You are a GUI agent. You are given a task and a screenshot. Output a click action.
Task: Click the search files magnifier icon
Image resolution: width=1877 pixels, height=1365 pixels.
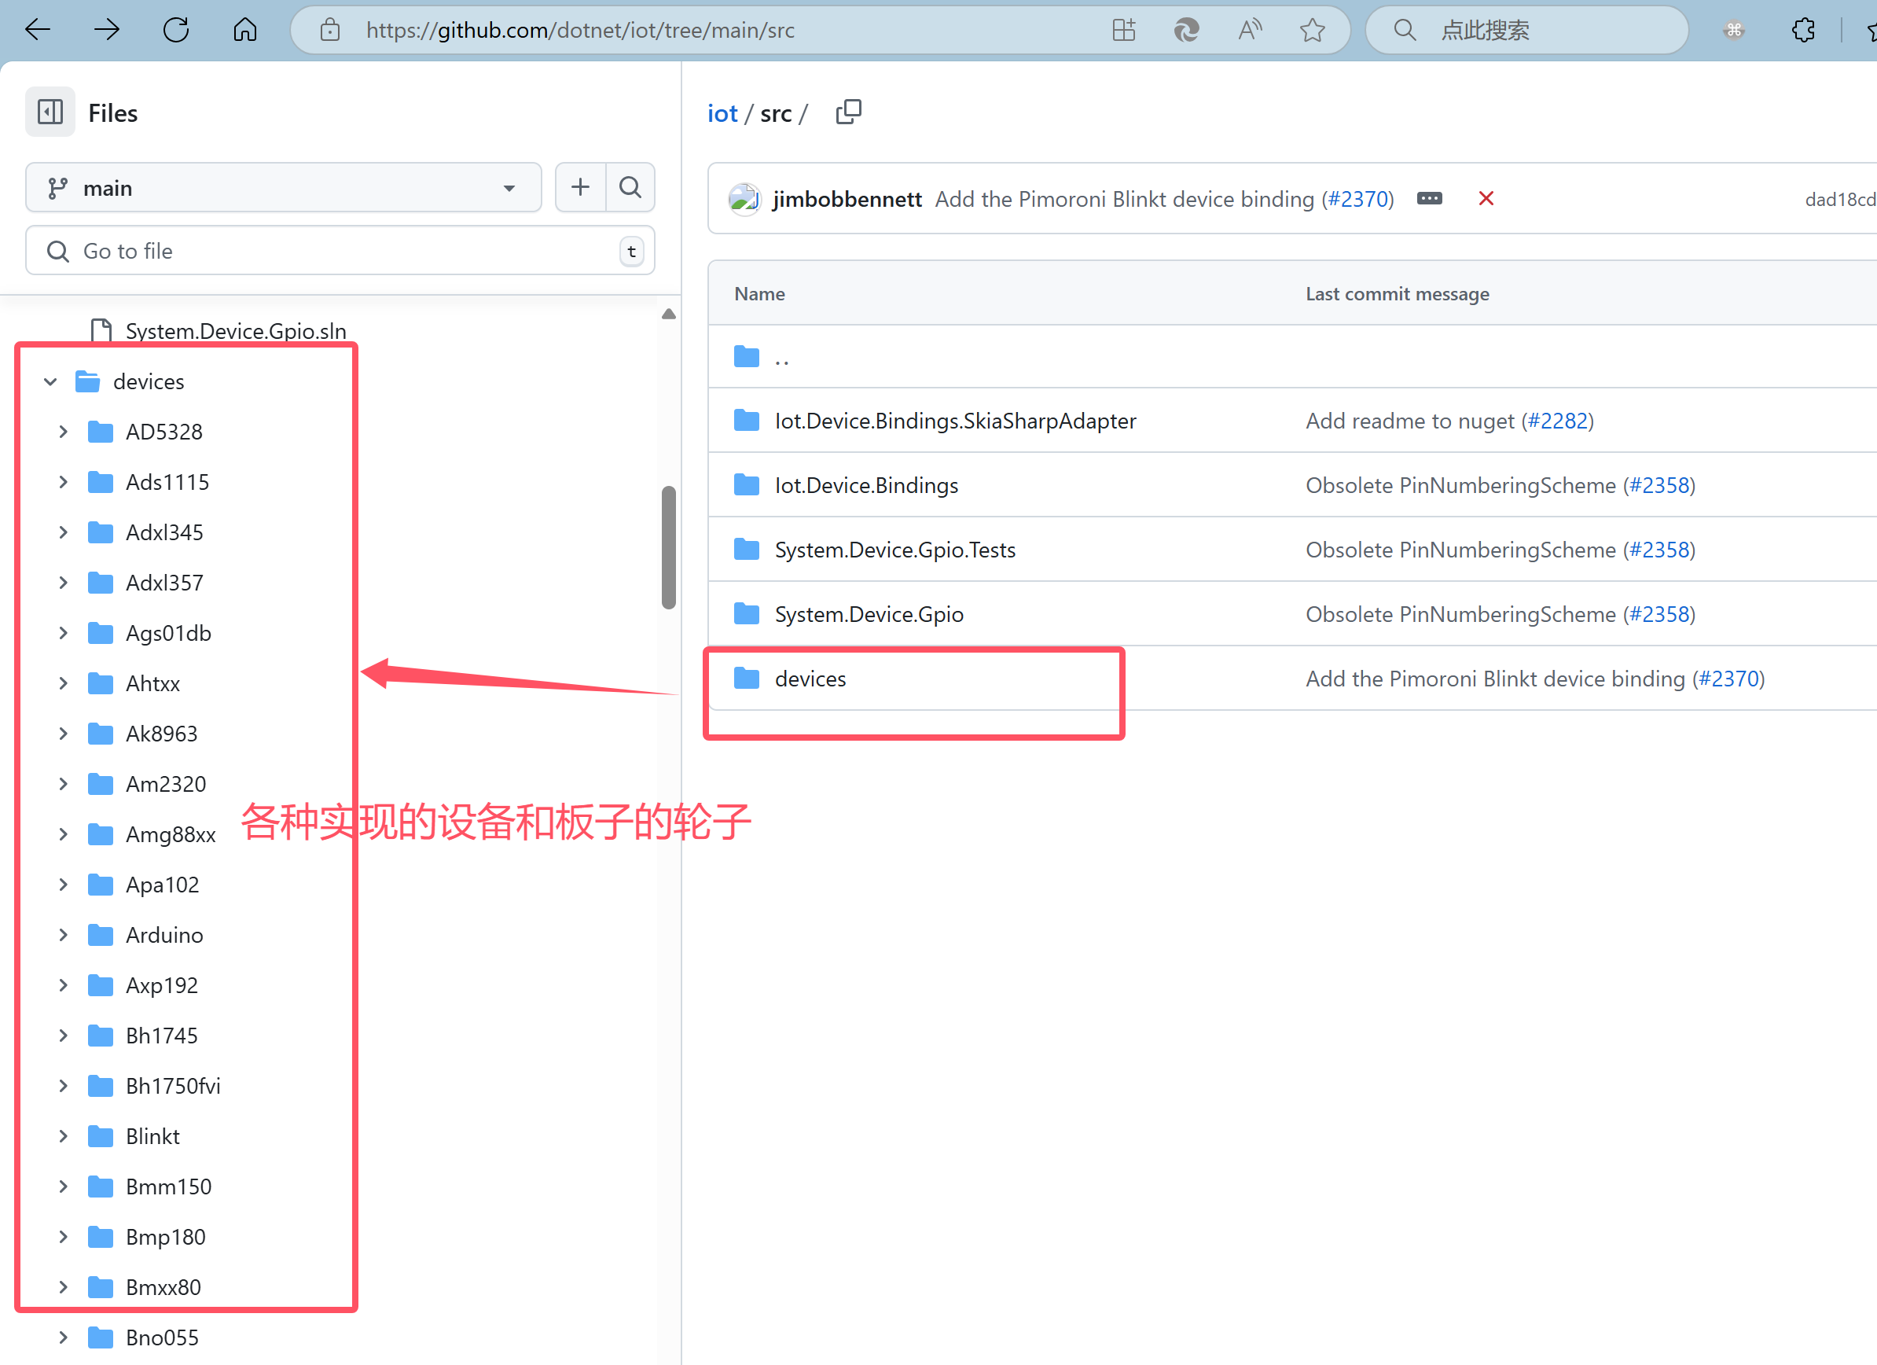tap(630, 187)
